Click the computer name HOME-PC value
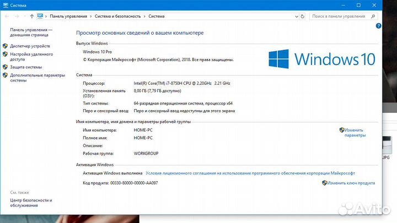Viewport: 397px width, 223px height. coord(143,130)
